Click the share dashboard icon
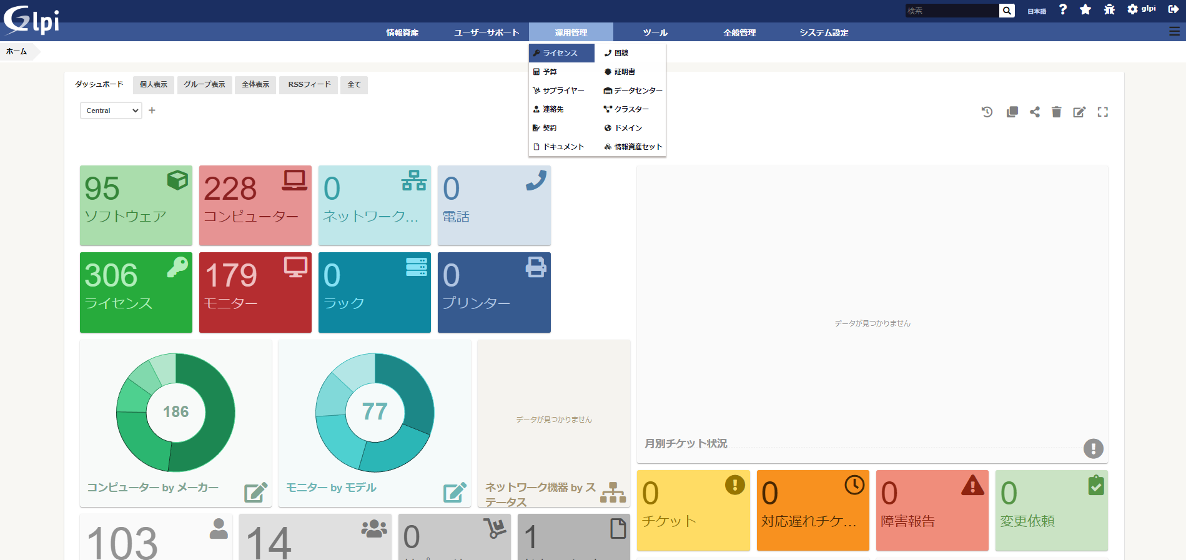Image resolution: width=1186 pixels, height=560 pixels. (x=1035, y=112)
